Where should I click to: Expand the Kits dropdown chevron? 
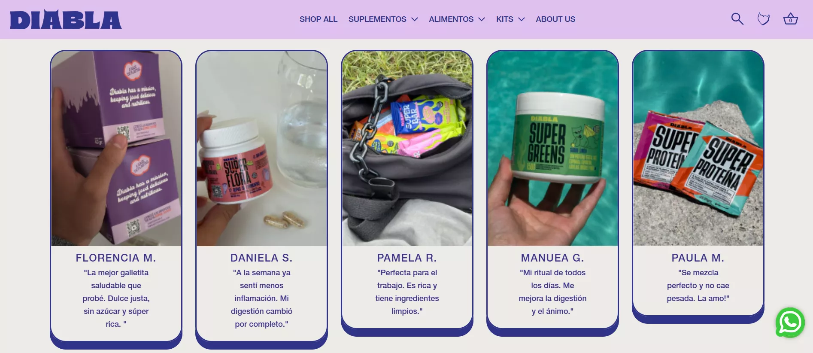[x=522, y=19]
